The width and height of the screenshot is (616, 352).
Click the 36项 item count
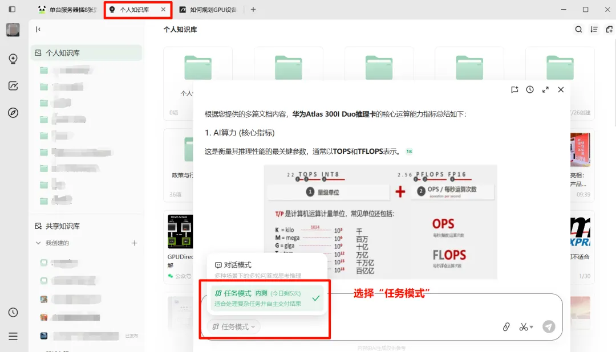[x=175, y=194]
